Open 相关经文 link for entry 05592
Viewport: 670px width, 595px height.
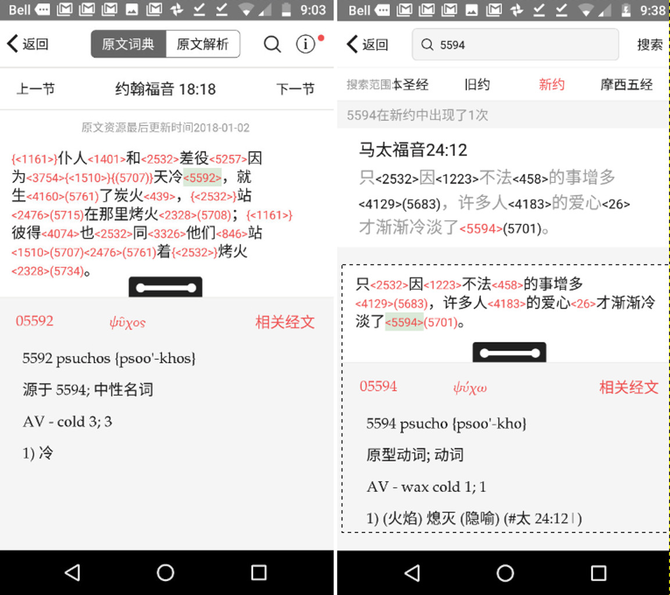(285, 322)
